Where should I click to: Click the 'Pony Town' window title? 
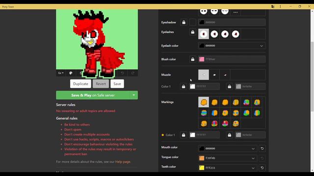point(8,7)
